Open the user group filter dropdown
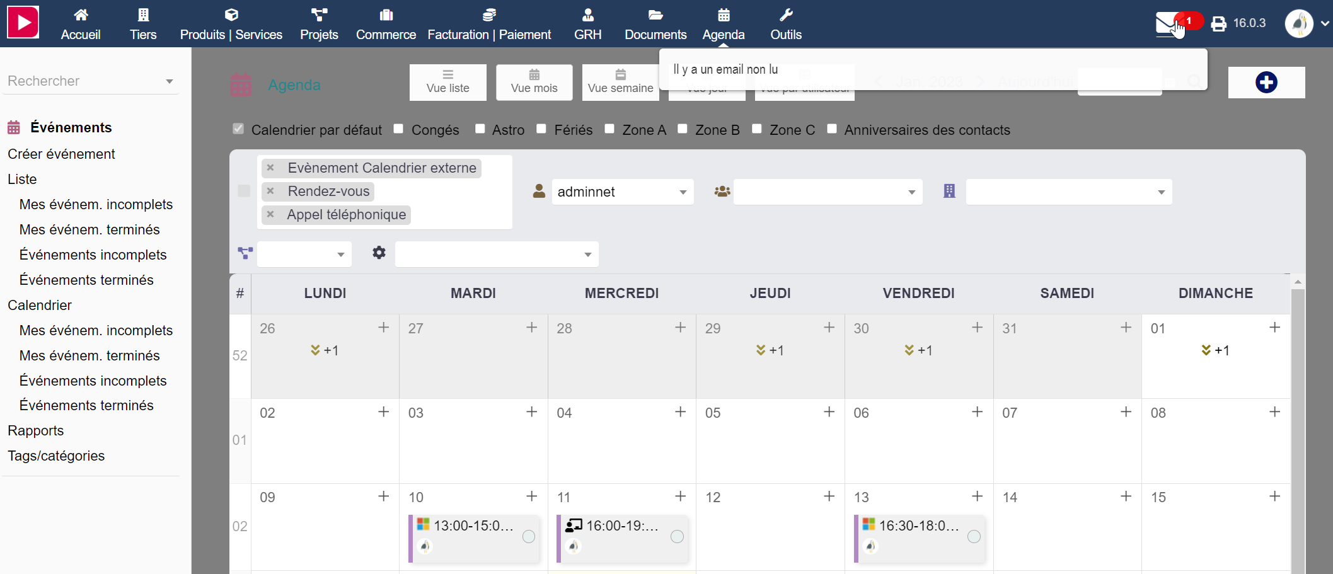The width and height of the screenshot is (1333, 574). pyautogui.click(x=828, y=192)
